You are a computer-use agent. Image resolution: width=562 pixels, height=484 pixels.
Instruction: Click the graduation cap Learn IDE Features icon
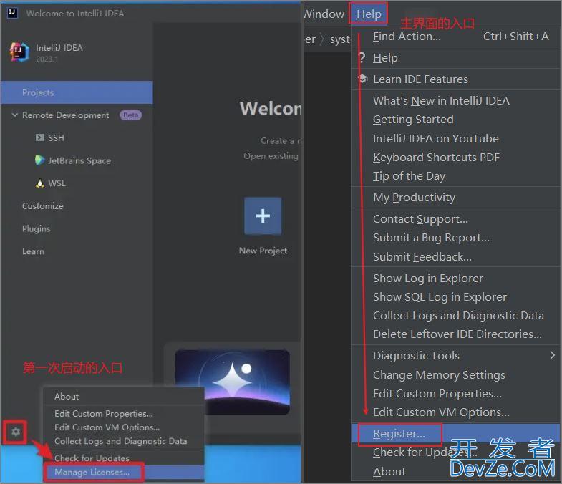[363, 79]
